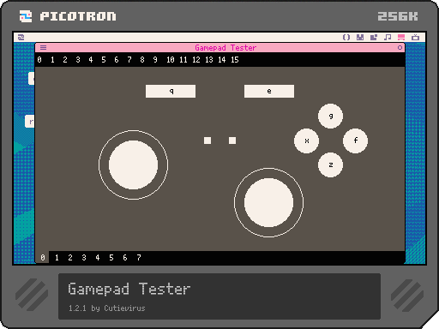Click the "1.2.1 by Cutievirus" caption text
This screenshot has height=329, width=439.
[x=107, y=308]
